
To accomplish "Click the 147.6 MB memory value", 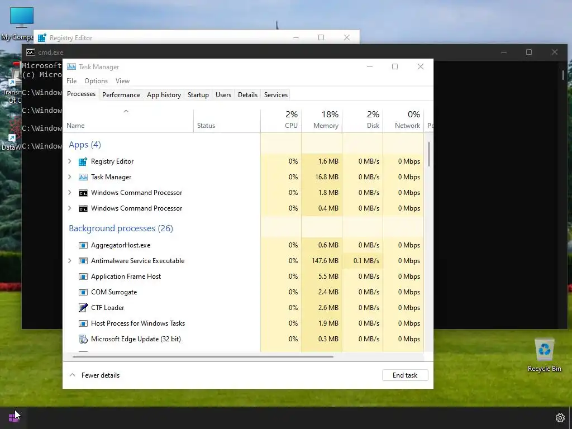I will click(x=325, y=261).
